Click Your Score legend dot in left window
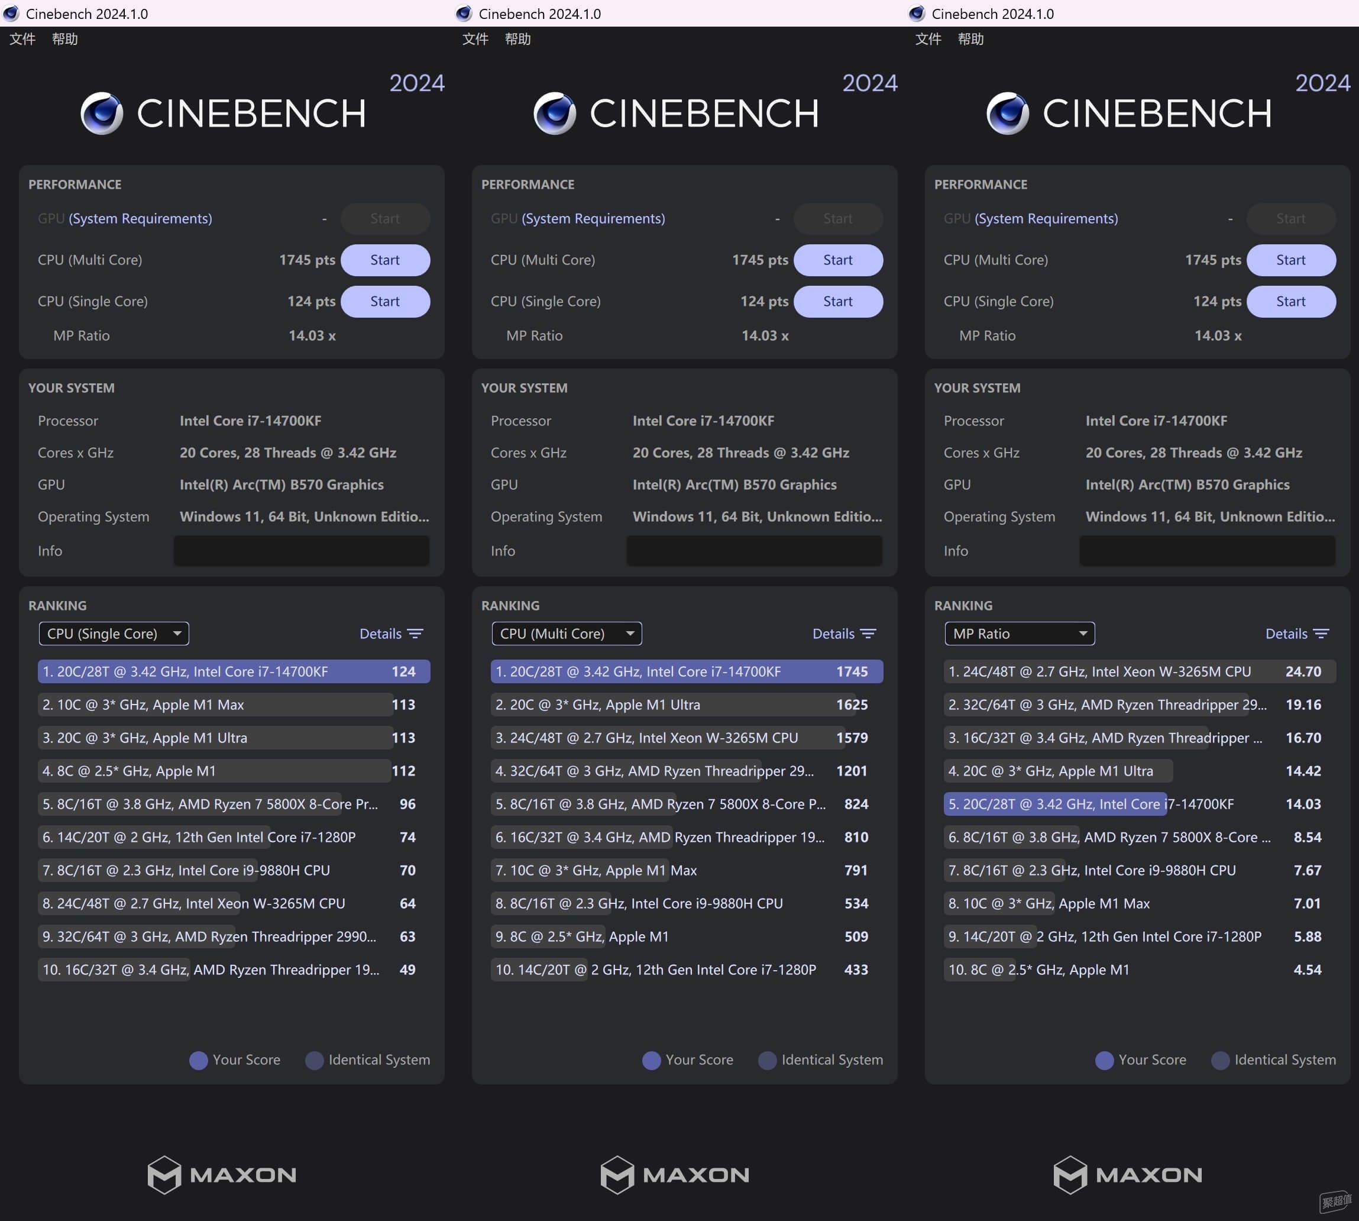 (199, 1060)
